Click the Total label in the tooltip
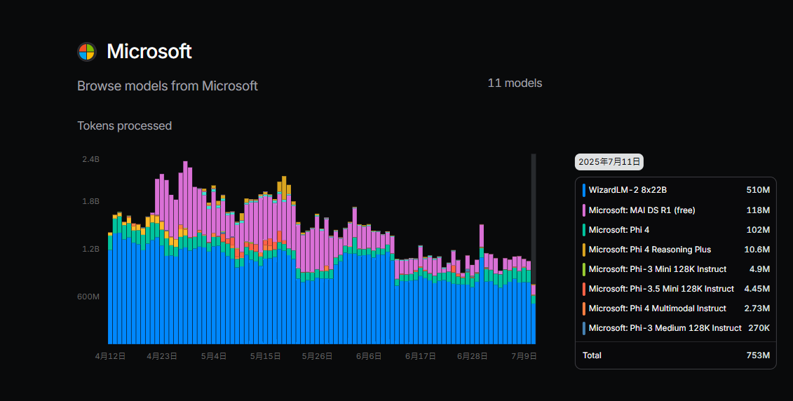This screenshot has width=793, height=401. coord(592,355)
